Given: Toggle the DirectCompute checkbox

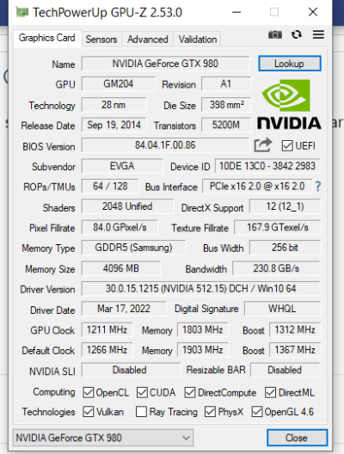Looking at the screenshot, I should tap(190, 393).
